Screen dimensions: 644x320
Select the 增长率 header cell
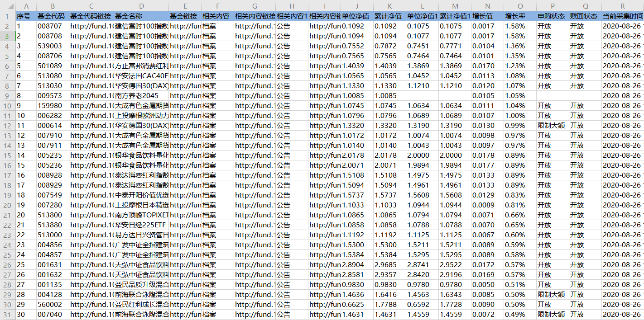click(x=519, y=16)
